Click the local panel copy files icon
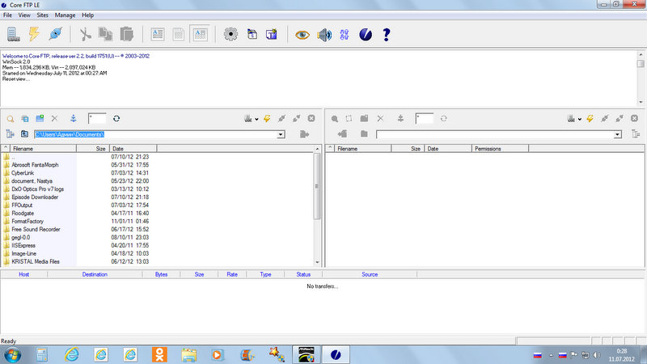This screenshot has width=647, height=364. coord(25,119)
